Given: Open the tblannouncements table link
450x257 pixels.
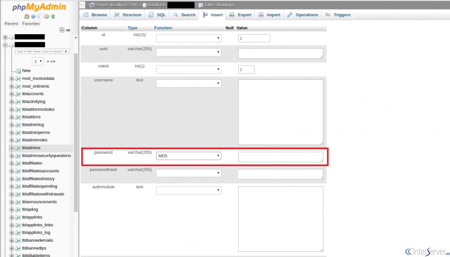Looking at the screenshot, I should coord(39,202).
